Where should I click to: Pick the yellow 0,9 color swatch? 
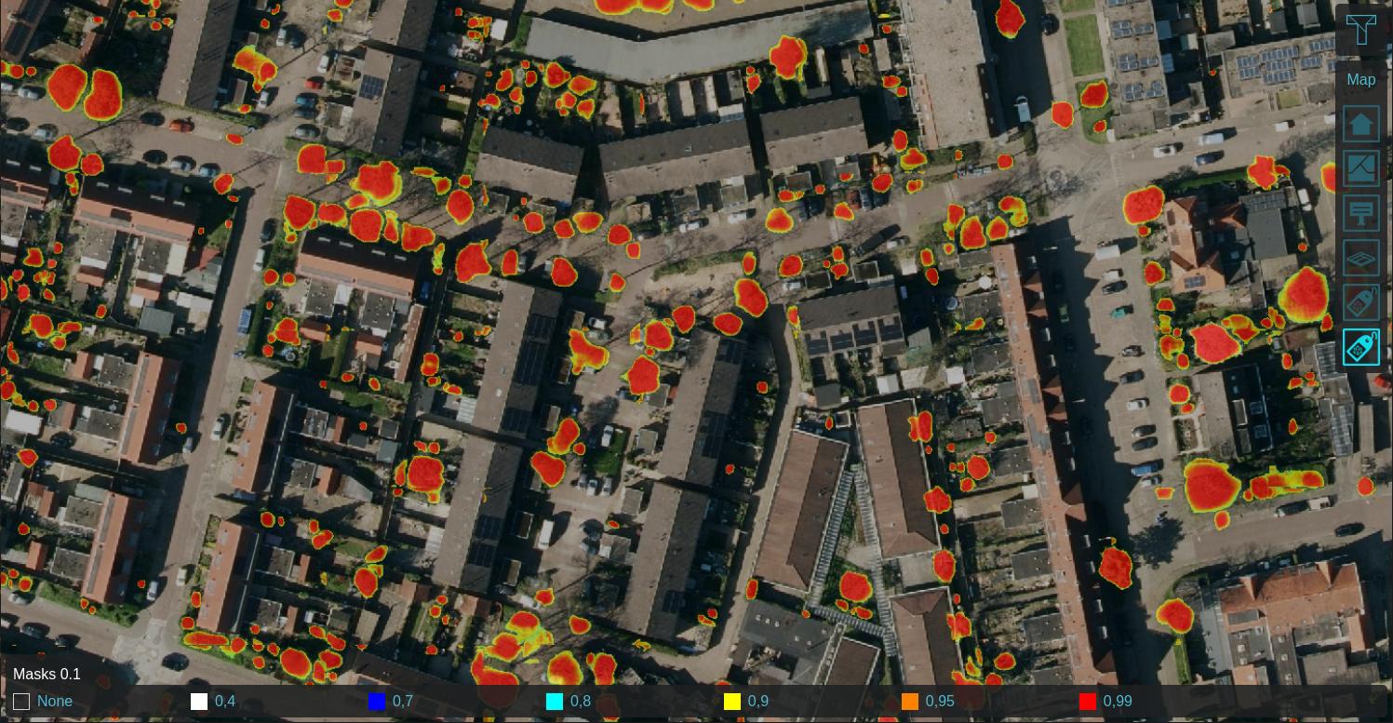[732, 702]
